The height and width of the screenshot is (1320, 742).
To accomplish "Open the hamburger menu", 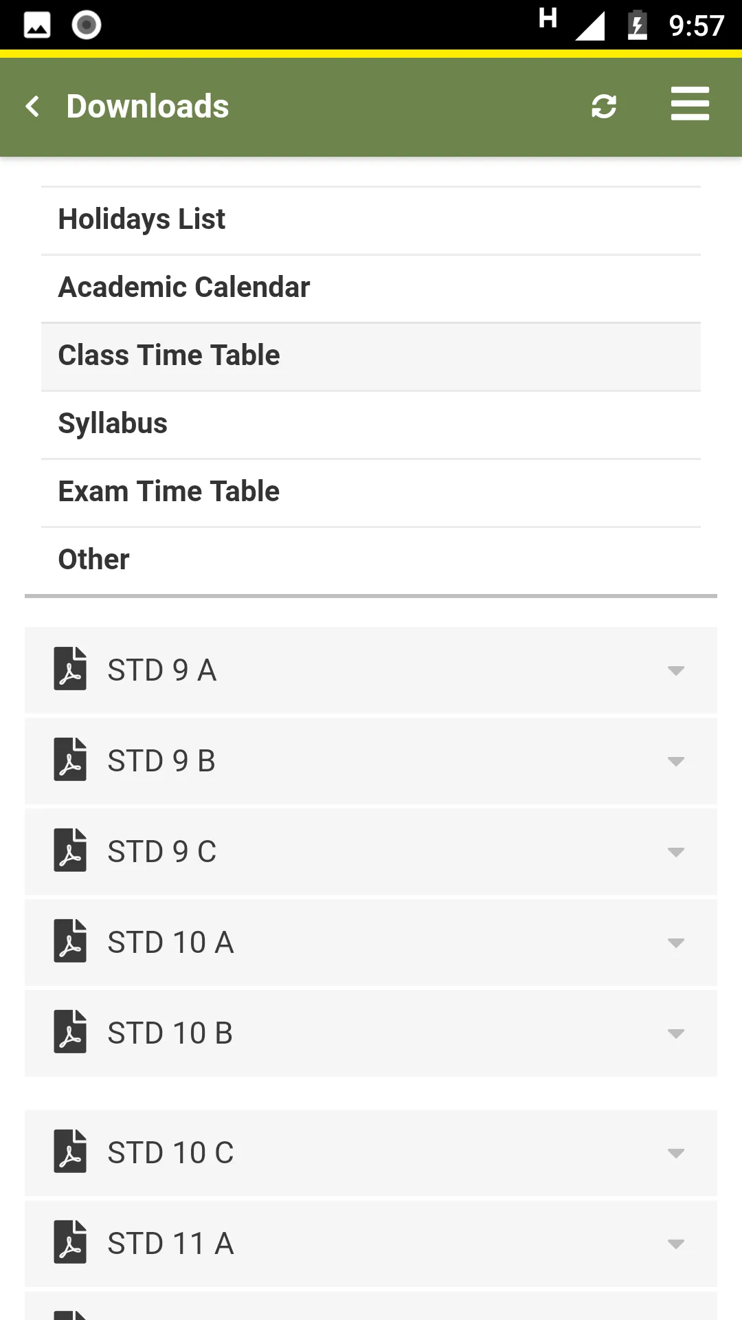I will point(690,104).
